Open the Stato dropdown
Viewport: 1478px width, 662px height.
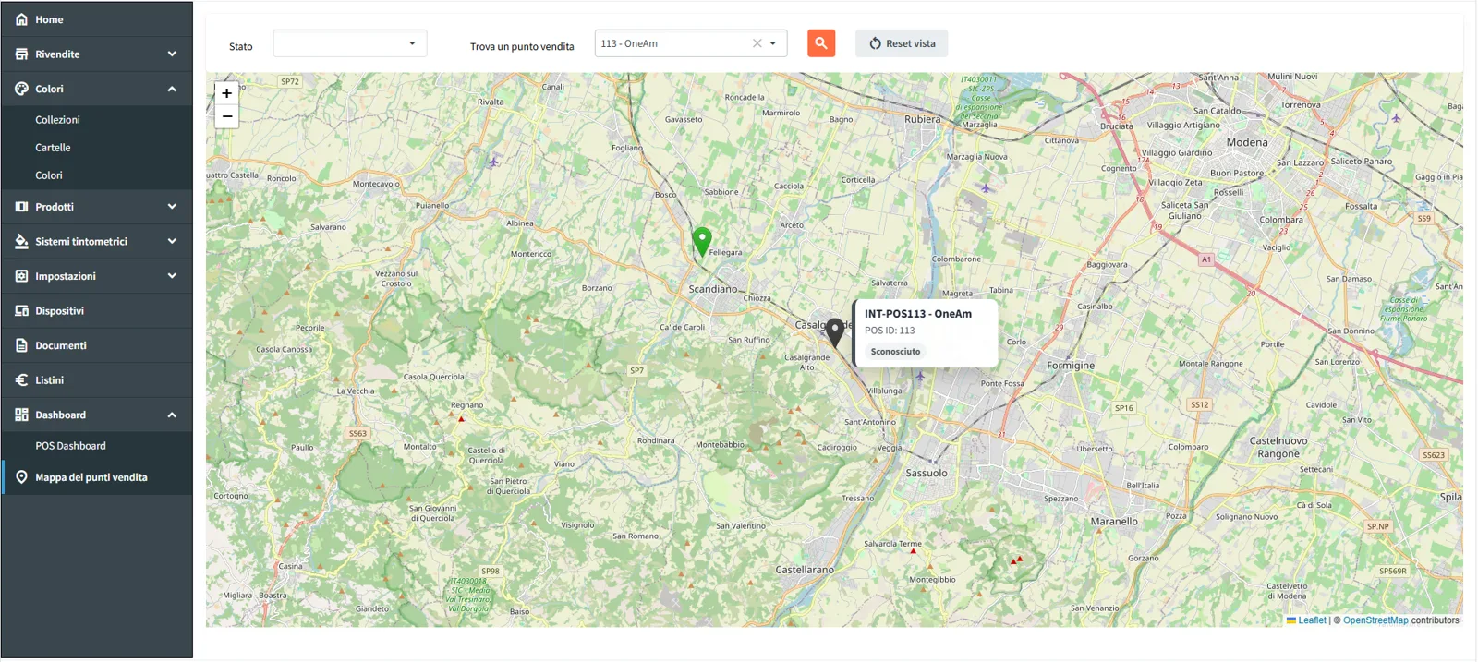tap(350, 43)
